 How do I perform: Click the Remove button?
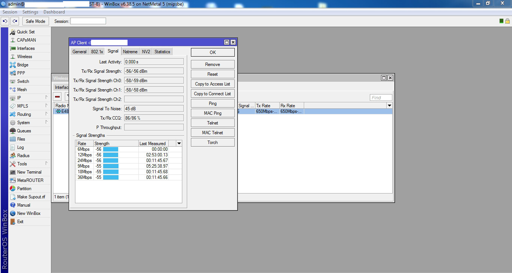(x=213, y=64)
